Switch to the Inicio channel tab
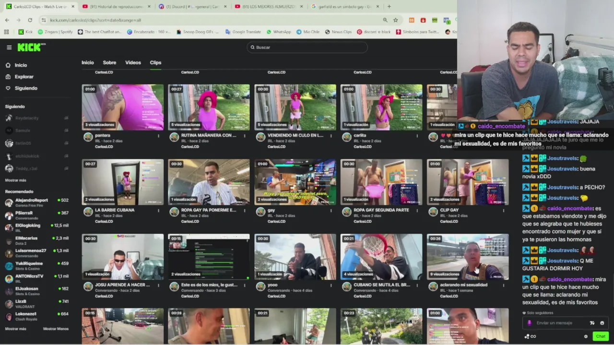 click(87, 63)
